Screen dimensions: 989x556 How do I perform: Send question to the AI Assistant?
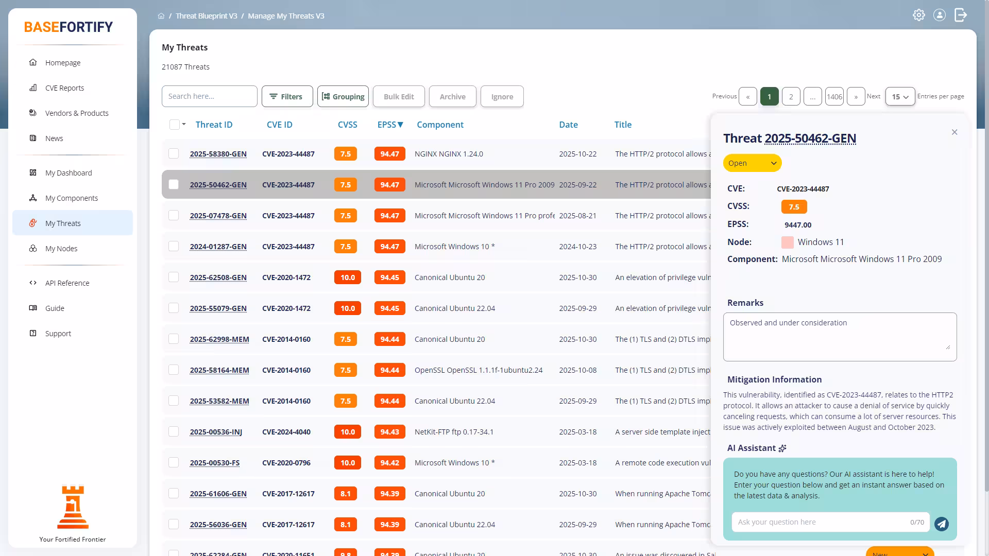[x=942, y=524]
